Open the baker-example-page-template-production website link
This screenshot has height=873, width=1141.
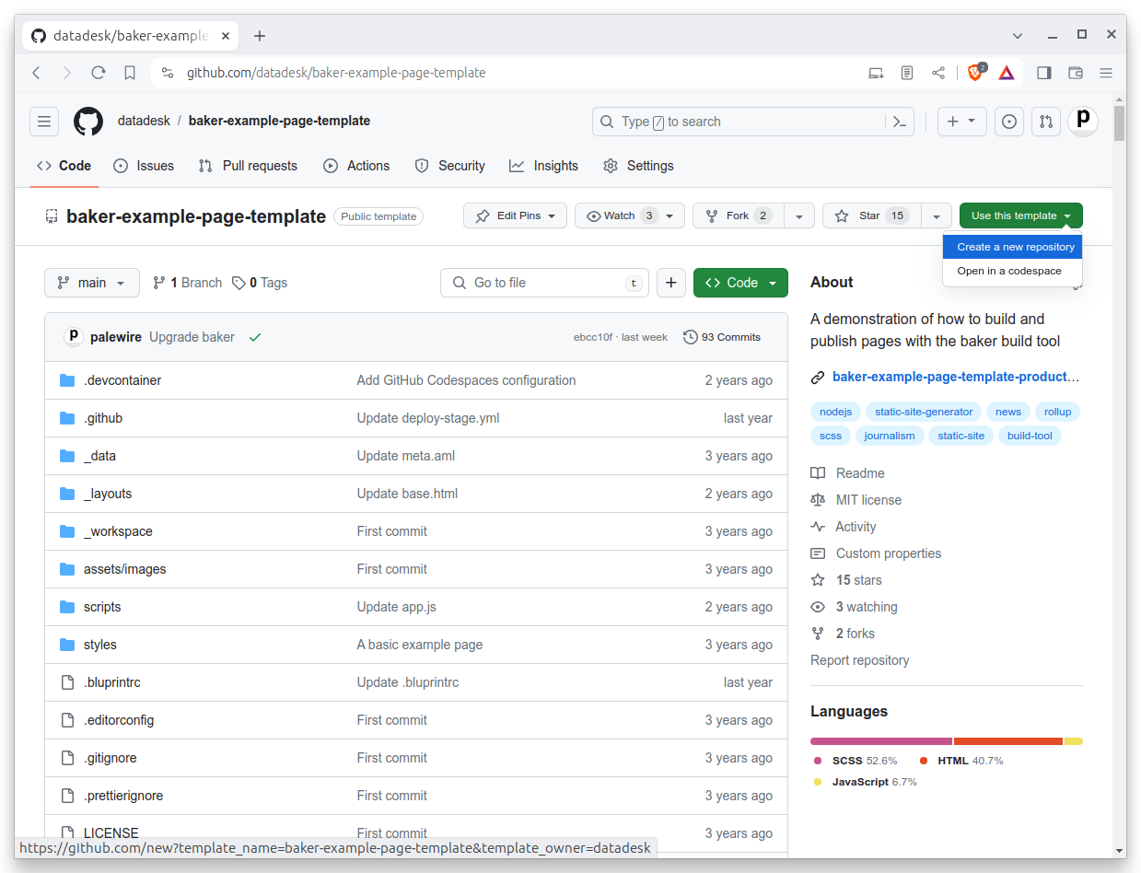pyautogui.click(x=955, y=377)
